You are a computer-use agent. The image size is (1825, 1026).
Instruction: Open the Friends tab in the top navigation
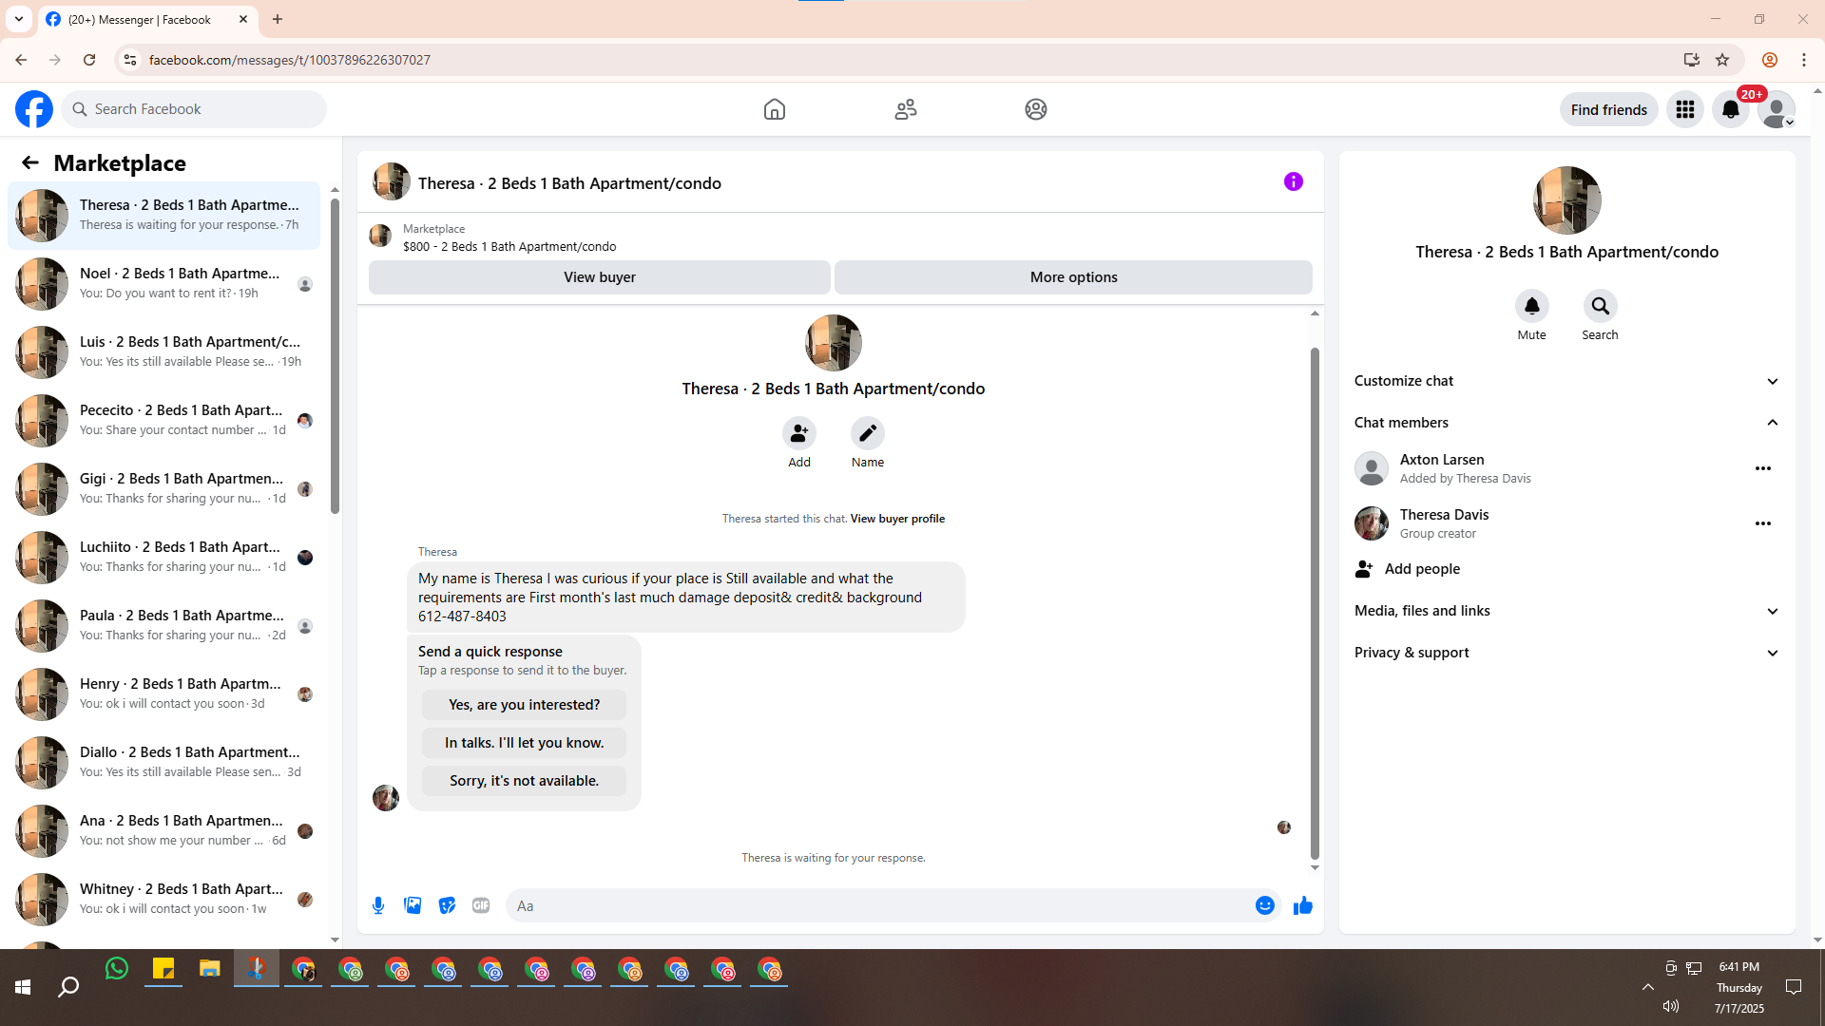pos(905,109)
